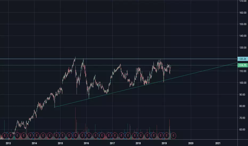This screenshot has width=248, height=146.
Task: Select the 120.26 horizontal line price label
Action: pos(243,59)
